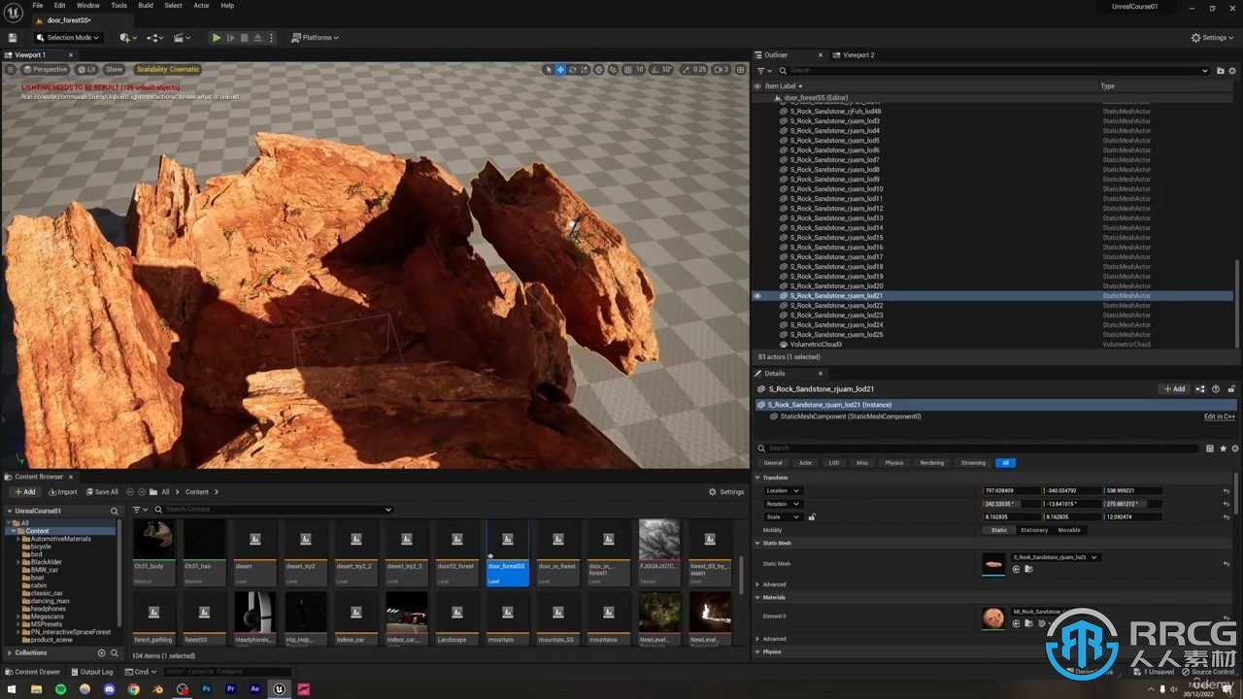Open Details panel settings gear
Viewport: 1243px width, 699px height.
point(1233,449)
